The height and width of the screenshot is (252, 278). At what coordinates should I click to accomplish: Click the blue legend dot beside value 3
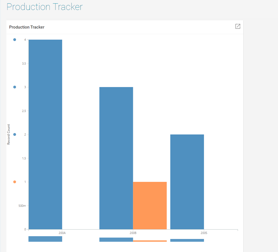(x=14, y=87)
